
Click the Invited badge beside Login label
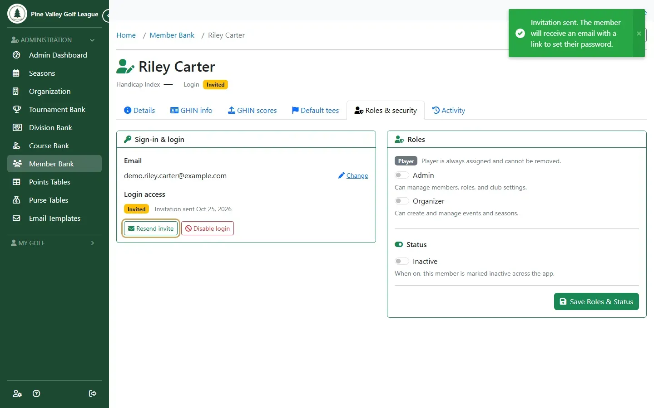tap(215, 85)
